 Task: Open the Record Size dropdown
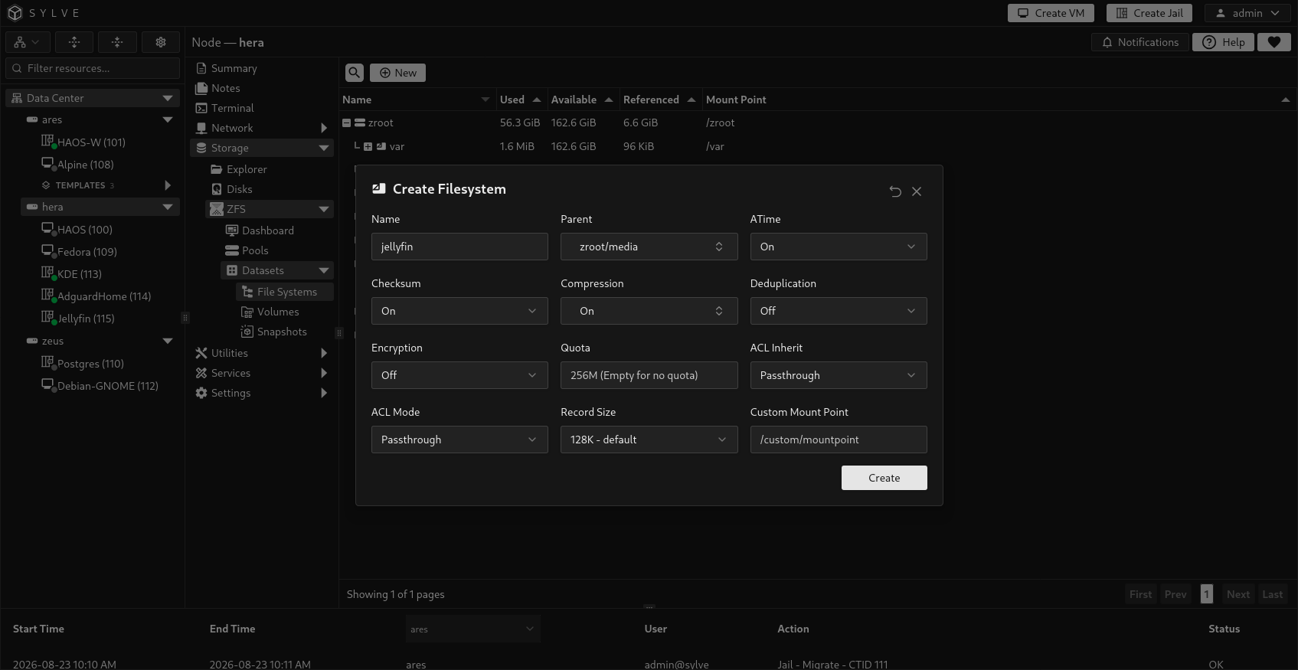[649, 440]
